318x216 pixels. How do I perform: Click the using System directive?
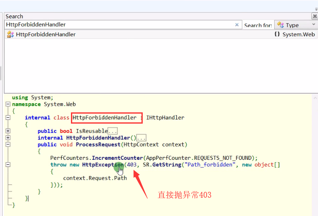click(x=33, y=97)
